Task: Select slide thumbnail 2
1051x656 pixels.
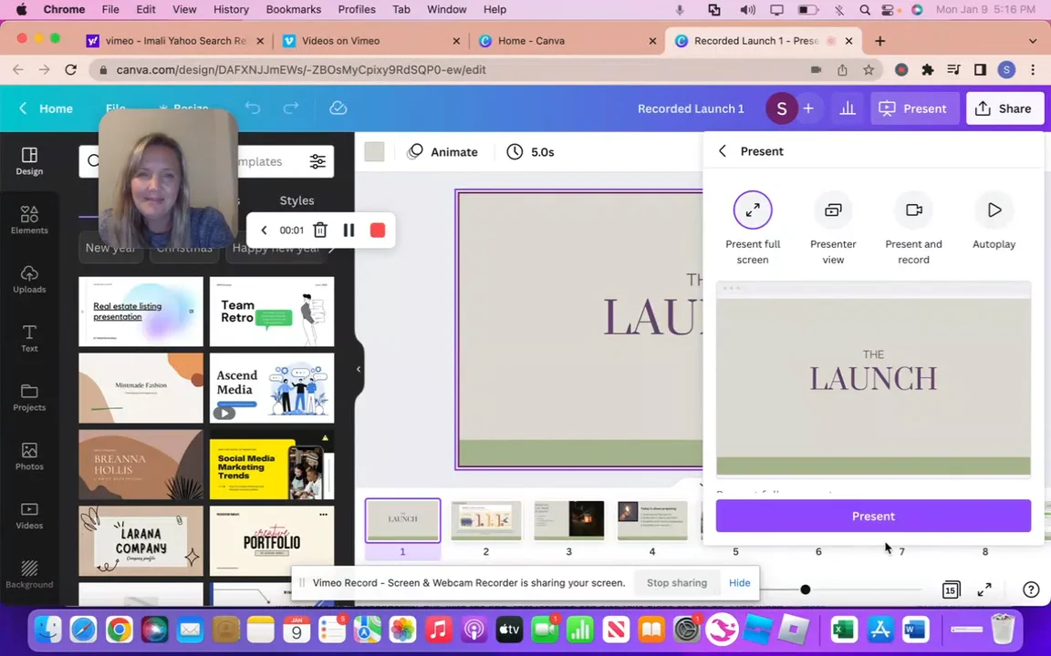Action: tap(486, 520)
